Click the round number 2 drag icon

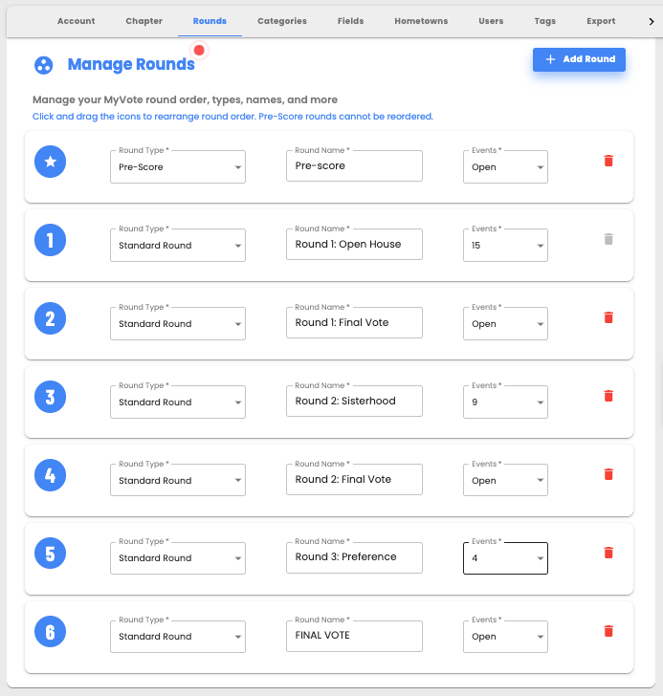pyautogui.click(x=50, y=318)
